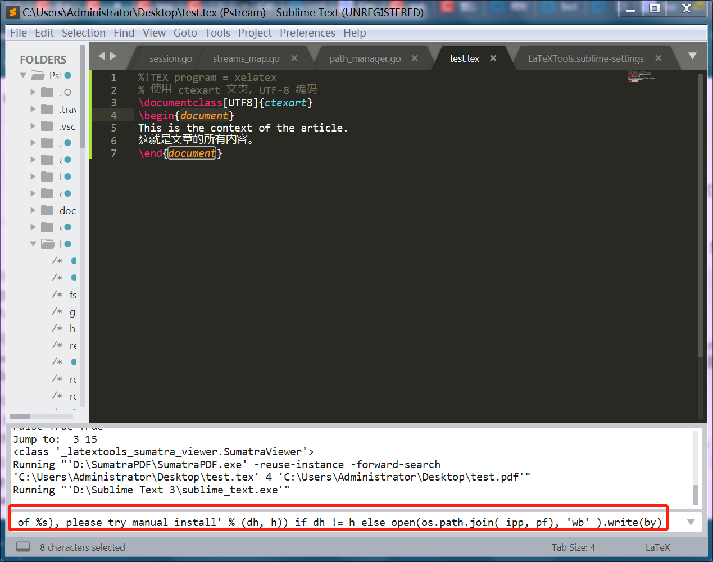Switch to the LaTeXTools.sublime-settings tab
This screenshot has height=562, width=713.
586,58
